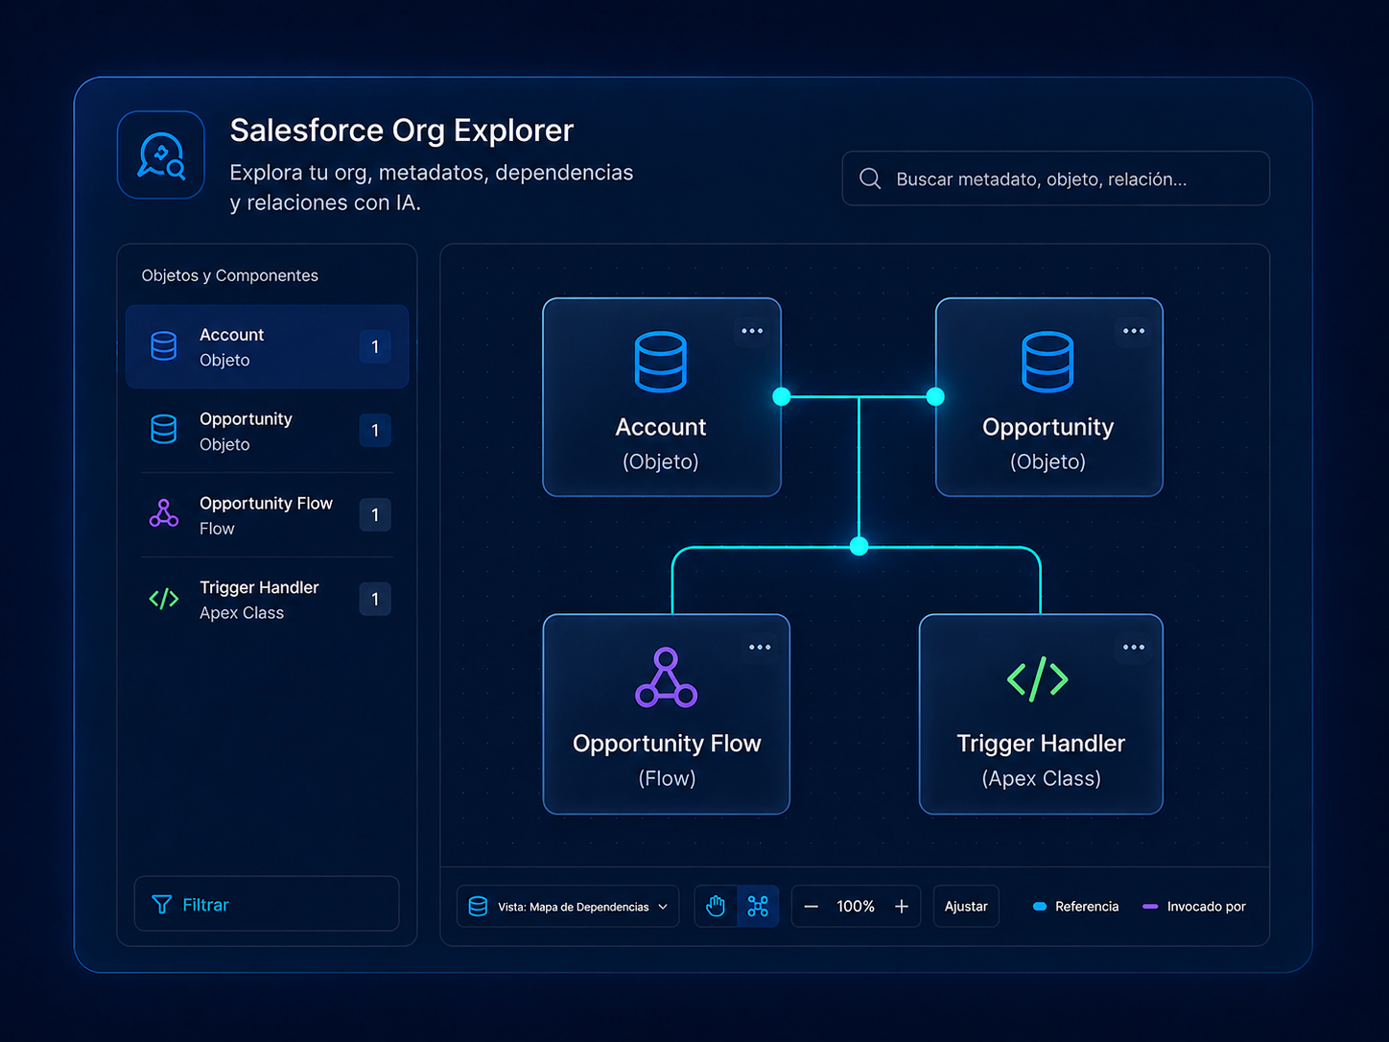Select the Opportunity row in the sidebar
Image resolution: width=1389 pixels, height=1042 pixels.
(267, 431)
